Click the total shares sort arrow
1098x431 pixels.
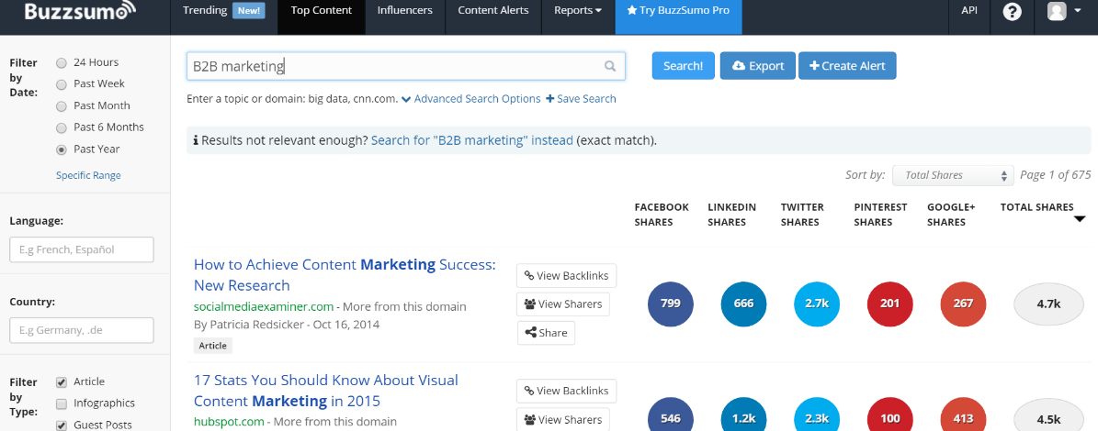[x=1079, y=219]
